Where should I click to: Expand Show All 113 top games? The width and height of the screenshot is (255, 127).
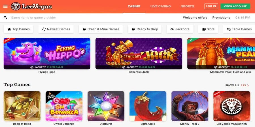coord(237,85)
